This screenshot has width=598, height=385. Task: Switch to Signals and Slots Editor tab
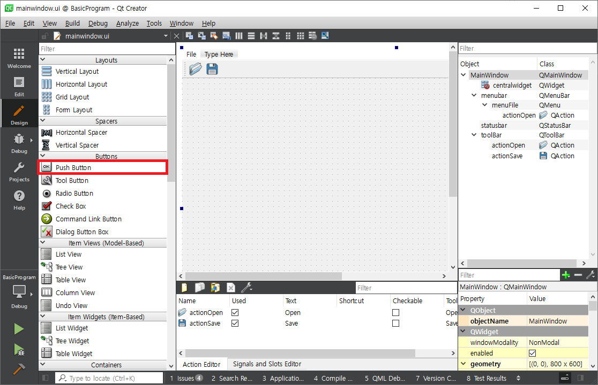[267, 364]
